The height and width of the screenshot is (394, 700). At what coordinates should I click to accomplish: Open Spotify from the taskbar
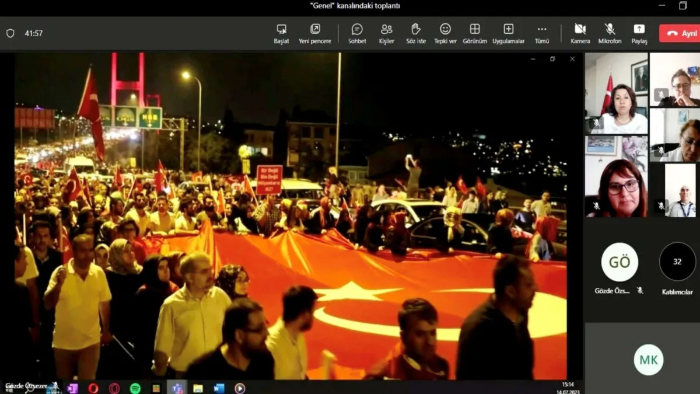(x=135, y=388)
